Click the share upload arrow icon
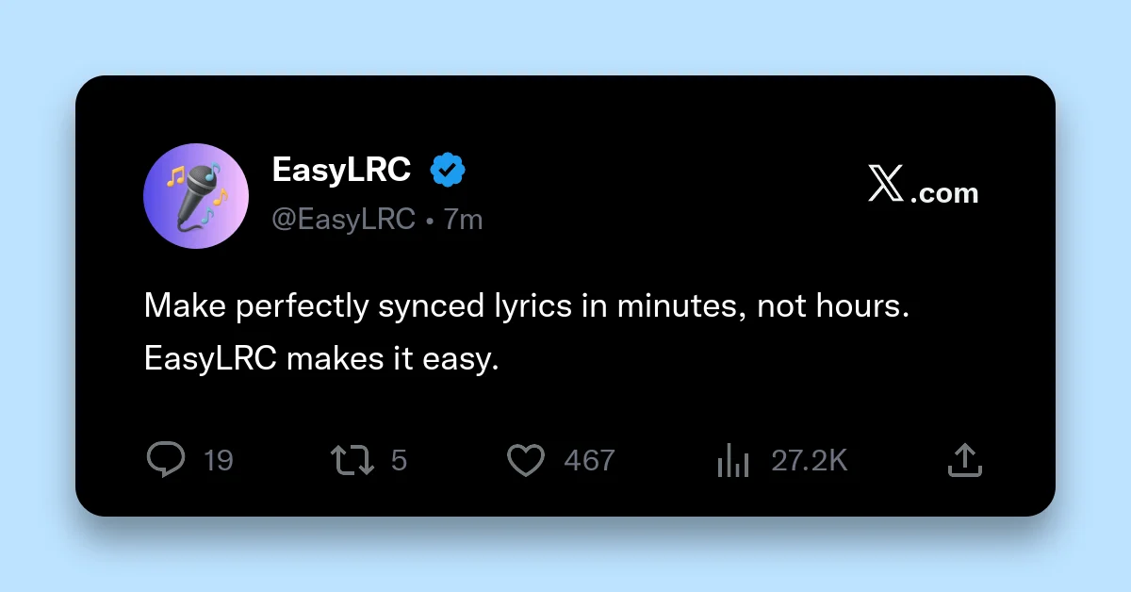1131x592 pixels. click(x=964, y=460)
